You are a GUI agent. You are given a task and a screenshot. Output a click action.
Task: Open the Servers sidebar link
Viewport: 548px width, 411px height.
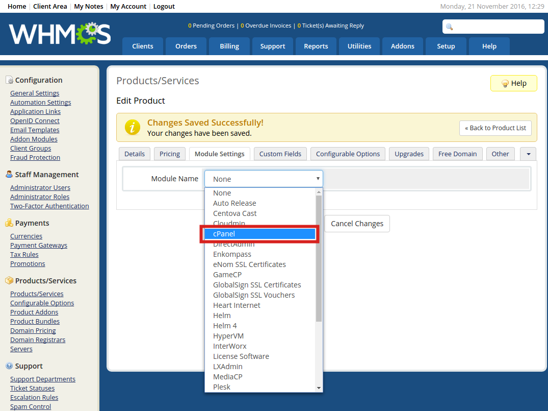click(x=21, y=349)
